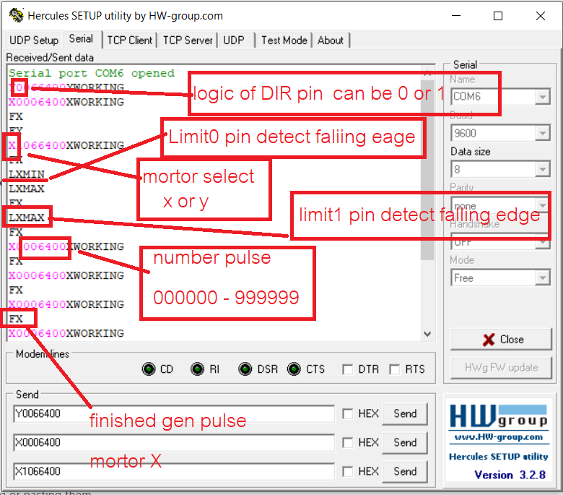
Task: Open the 9600 baud rate dropdown
Action: point(542,134)
